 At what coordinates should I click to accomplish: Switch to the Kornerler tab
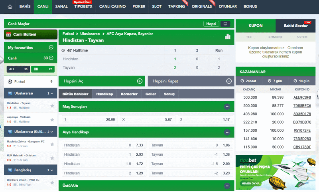tap(129, 94)
